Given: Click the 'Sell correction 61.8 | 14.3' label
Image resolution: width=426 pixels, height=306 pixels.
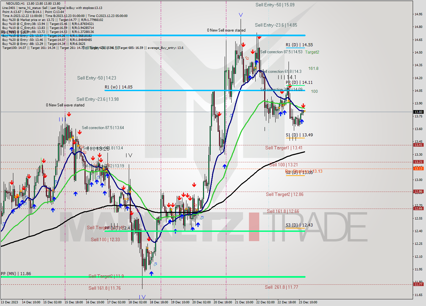Looking at the screenshot, I should [x=282, y=72].
